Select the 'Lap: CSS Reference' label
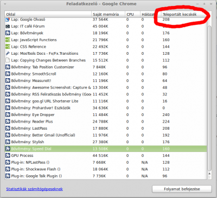Image resolution: width=217 pixels, height=198 pixels. click(29, 47)
